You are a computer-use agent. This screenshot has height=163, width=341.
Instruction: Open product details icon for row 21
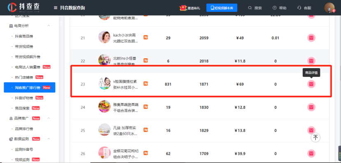pyautogui.click(x=311, y=38)
